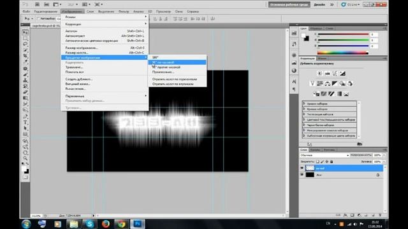Delete layer using the trash icon
Image resolution: width=408 pixels, height=229 pixels.
(x=380, y=215)
